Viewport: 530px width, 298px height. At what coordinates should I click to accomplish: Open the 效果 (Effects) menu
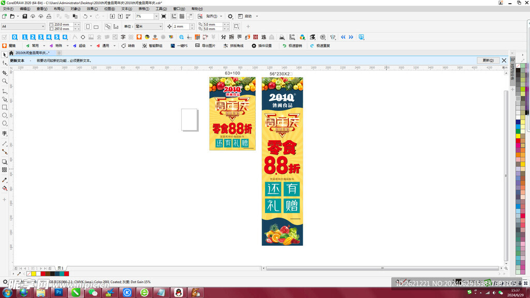(x=92, y=9)
